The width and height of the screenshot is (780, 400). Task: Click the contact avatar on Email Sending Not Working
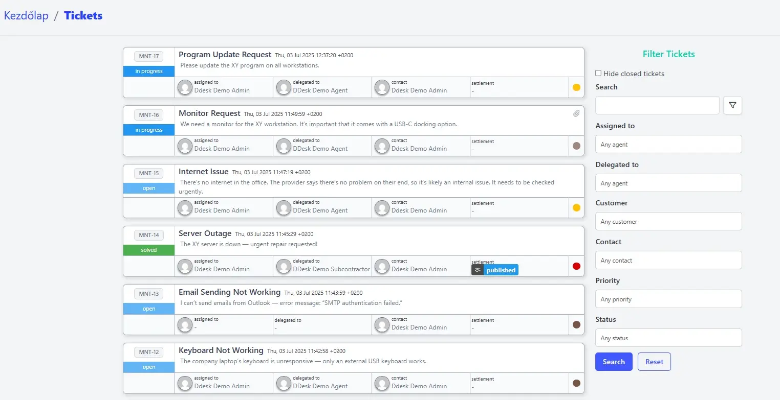(382, 324)
